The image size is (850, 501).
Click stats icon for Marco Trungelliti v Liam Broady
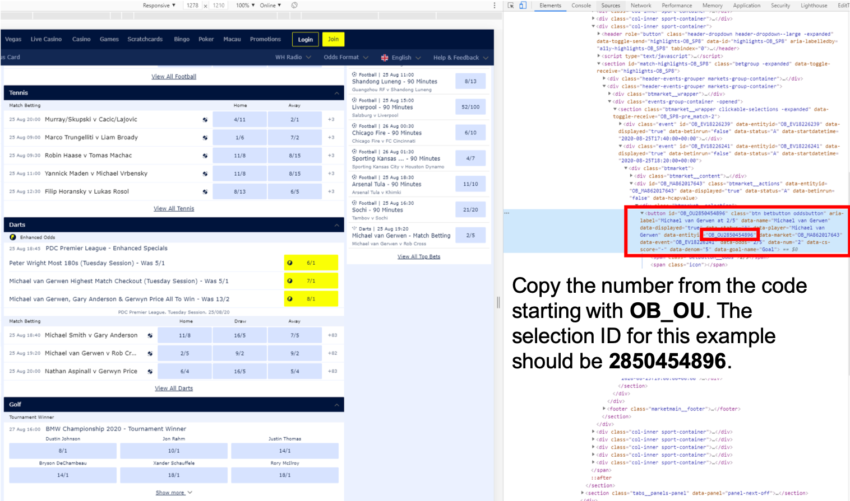[205, 137]
